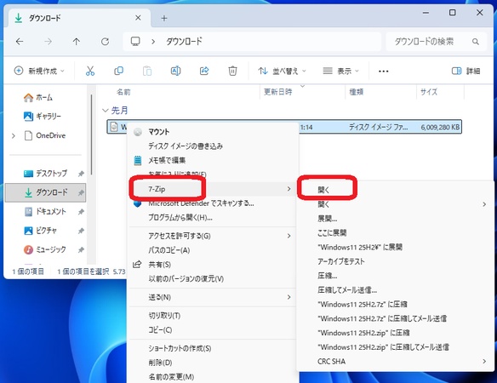Click the first 開く in 7-Zip submenu

395,190
